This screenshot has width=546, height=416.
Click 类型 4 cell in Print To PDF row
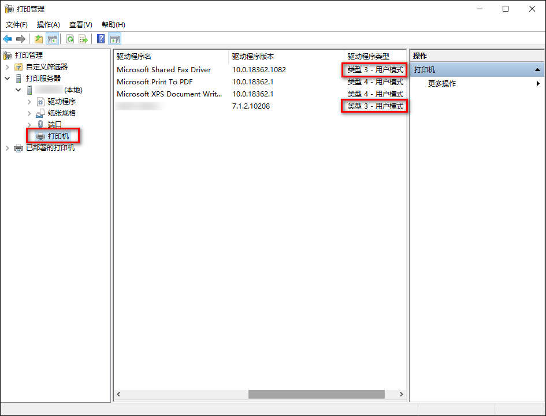tap(376, 82)
